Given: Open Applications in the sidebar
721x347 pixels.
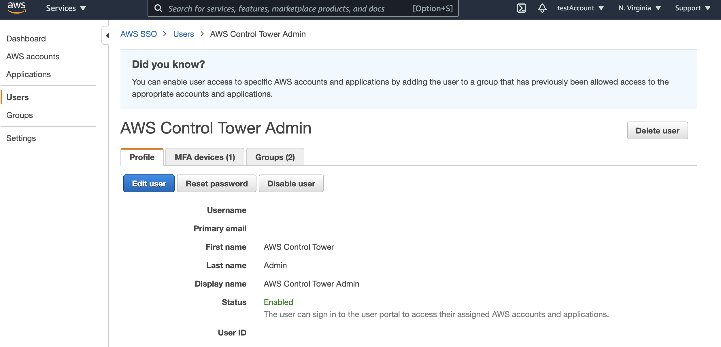Looking at the screenshot, I should point(29,74).
